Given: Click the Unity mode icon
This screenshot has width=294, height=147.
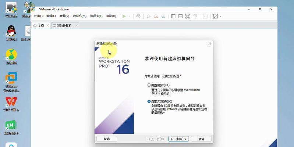Looking at the screenshot, I should (x=195, y=16).
